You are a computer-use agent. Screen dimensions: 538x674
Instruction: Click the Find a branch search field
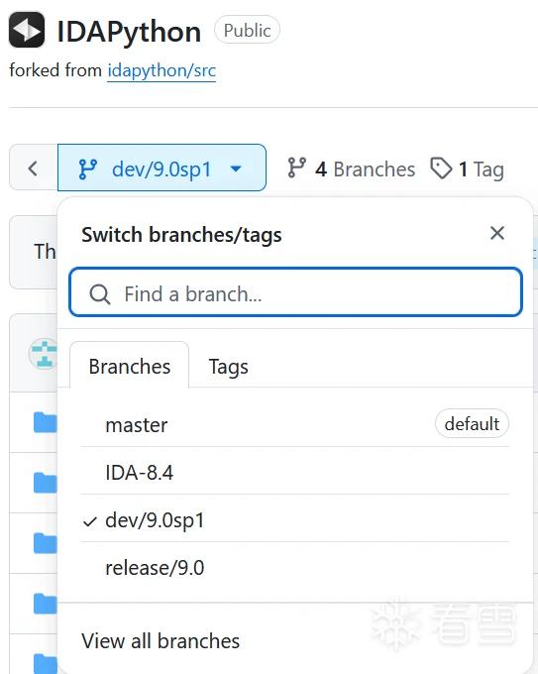coord(295,292)
